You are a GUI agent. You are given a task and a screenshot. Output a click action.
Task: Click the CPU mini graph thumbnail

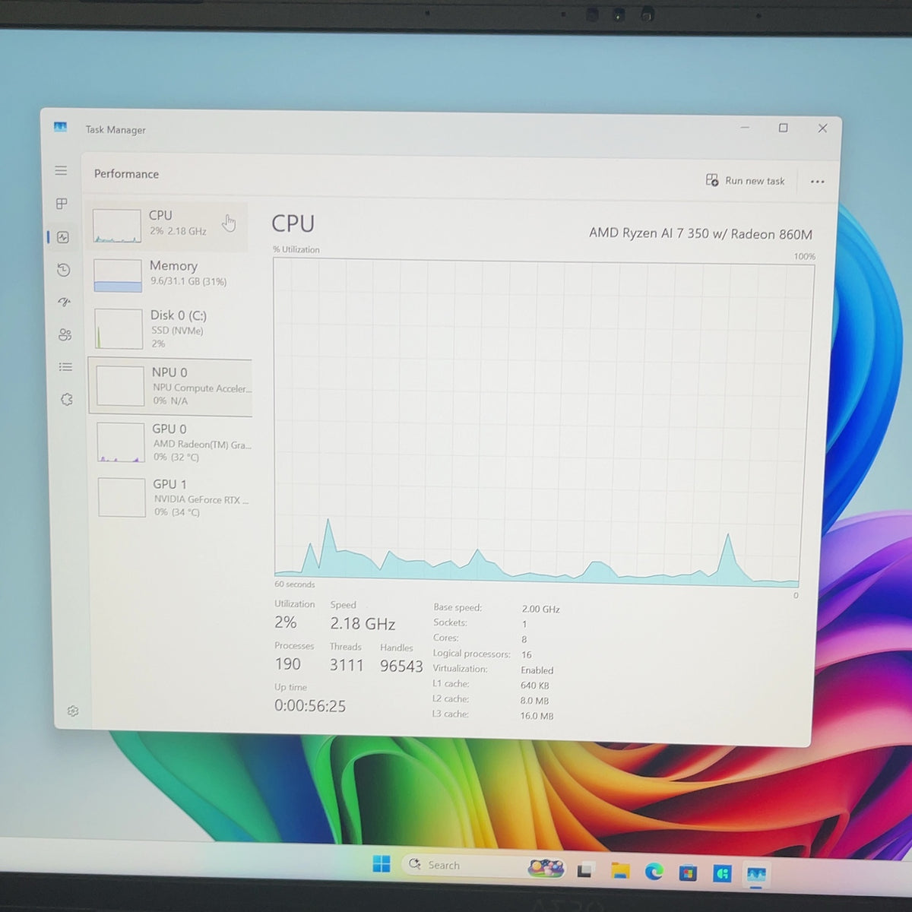point(117,226)
